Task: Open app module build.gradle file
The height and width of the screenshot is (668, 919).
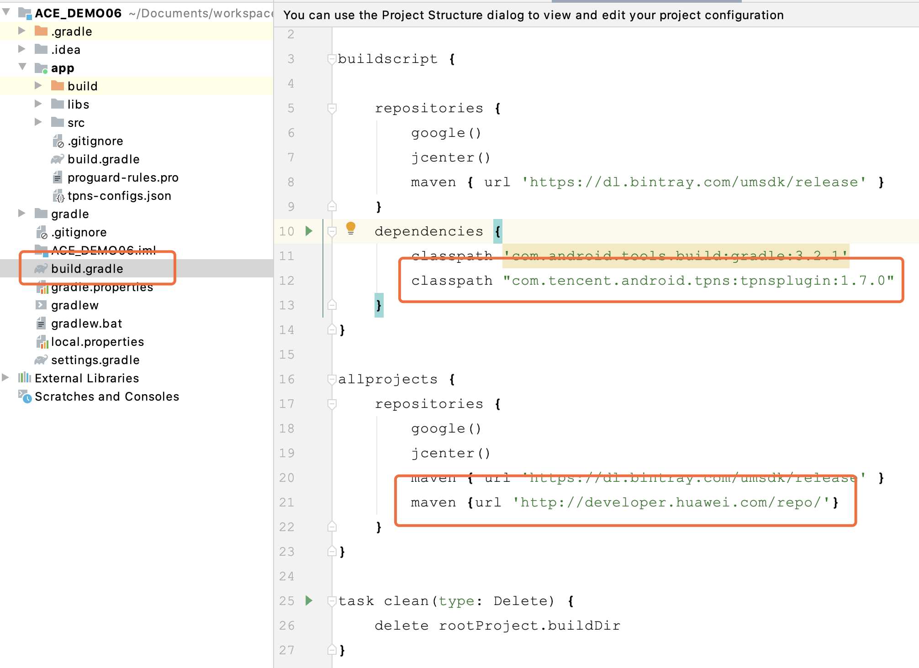Action: click(x=103, y=159)
